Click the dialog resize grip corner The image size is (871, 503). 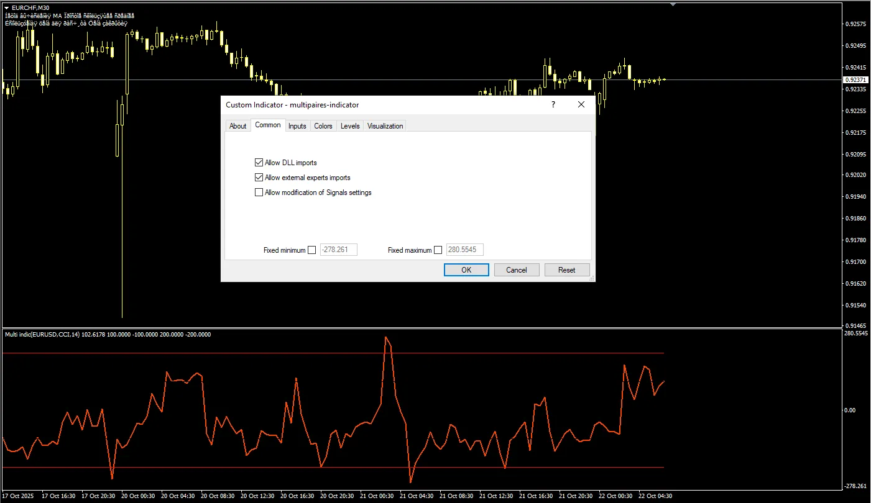(591, 278)
